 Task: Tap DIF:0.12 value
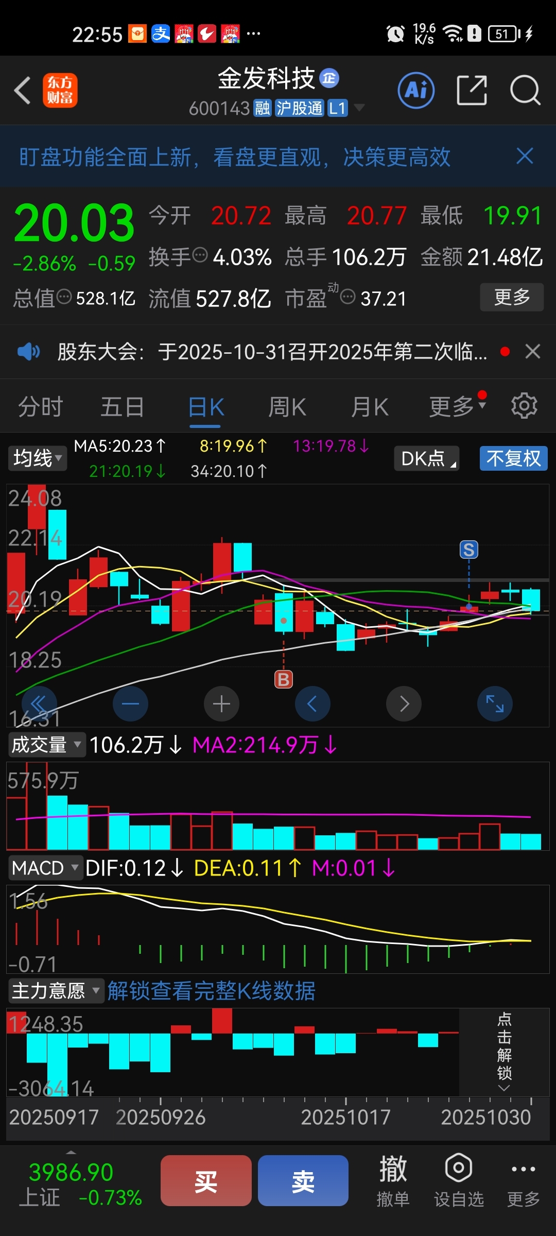[x=134, y=868]
